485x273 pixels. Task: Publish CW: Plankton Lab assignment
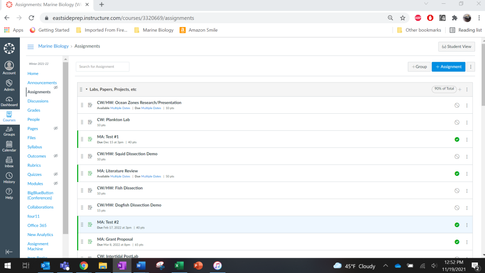pos(457,122)
